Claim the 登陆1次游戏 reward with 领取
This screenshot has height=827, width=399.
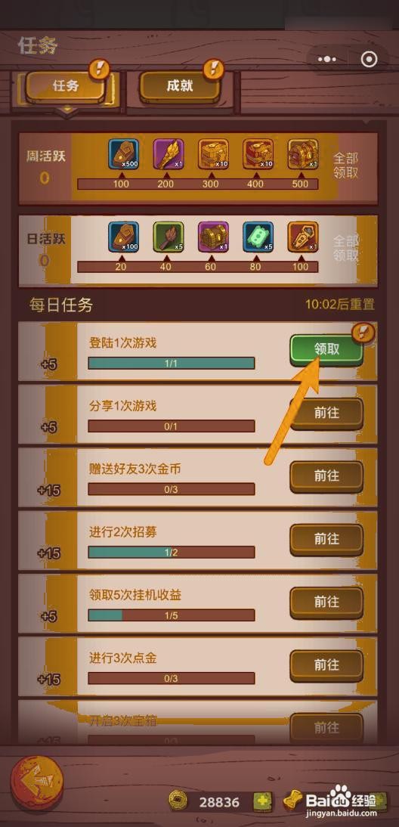point(326,350)
